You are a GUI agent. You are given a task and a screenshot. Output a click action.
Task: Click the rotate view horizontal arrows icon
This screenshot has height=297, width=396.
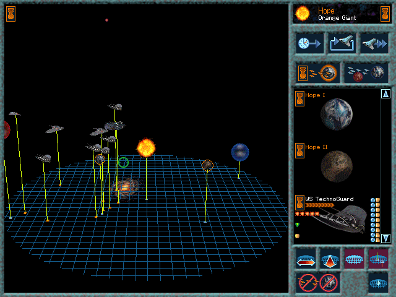tap(306, 259)
